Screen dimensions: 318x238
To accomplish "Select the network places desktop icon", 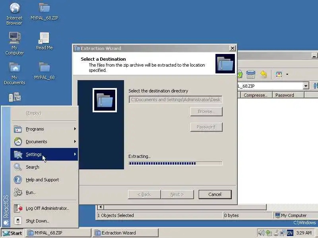I will pos(15,97).
